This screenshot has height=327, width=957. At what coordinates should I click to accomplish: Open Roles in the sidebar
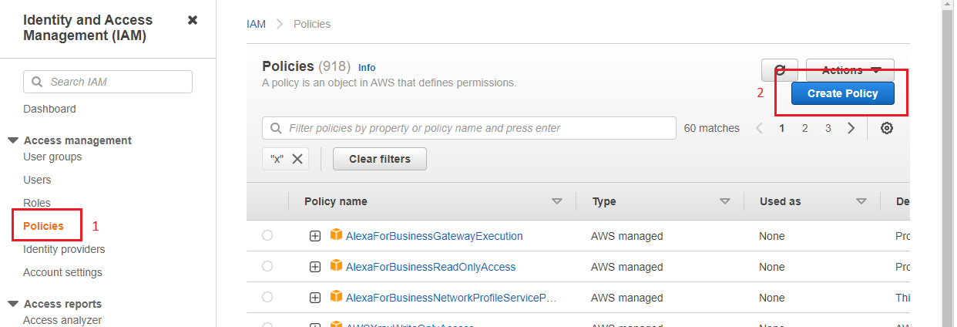(x=37, y=203)
